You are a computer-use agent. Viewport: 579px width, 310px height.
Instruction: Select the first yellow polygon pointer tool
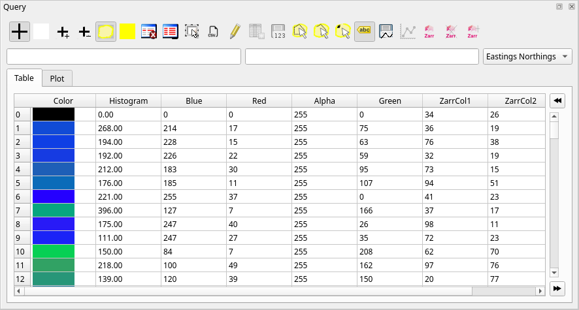pos(300,32)
